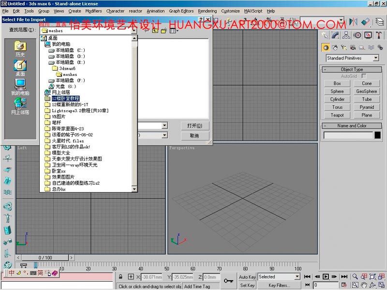This screenshot has height=290, width=387.
Task: Select the Cameras category icon
Action: 353,47
